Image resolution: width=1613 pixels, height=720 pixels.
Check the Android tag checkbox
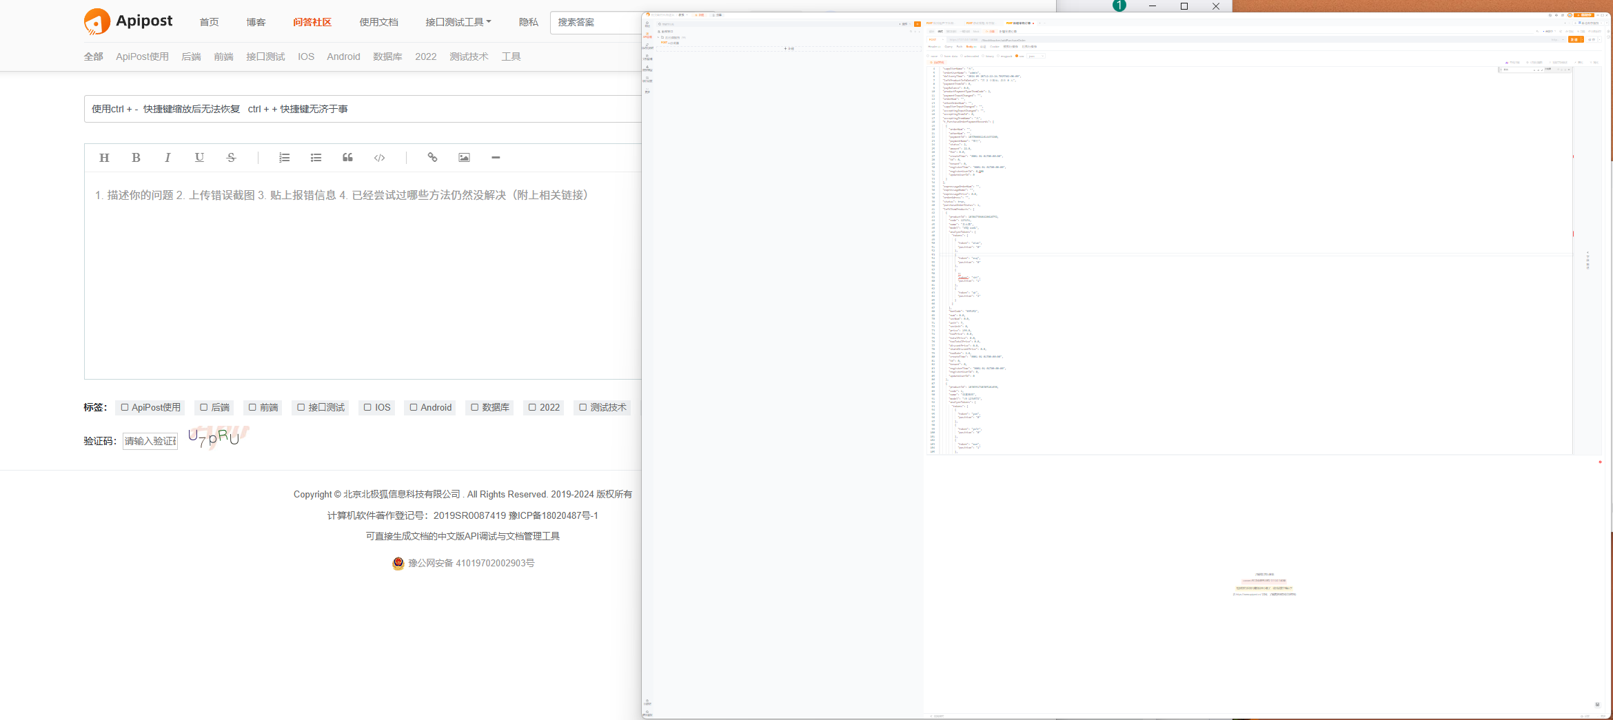point(414,407)
